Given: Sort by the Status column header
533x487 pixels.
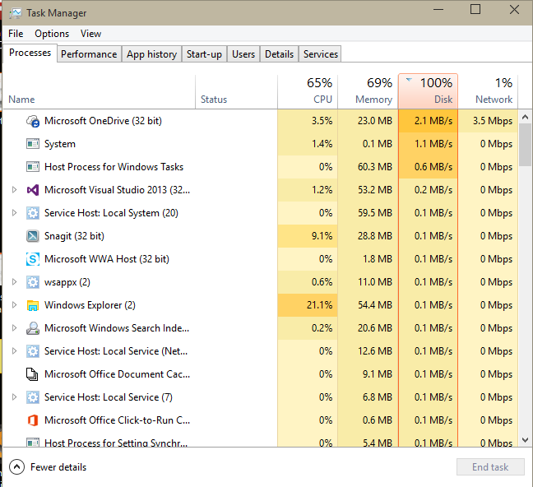Looking at the screenshot, I should pyautogui.click(x=237, y=92).
